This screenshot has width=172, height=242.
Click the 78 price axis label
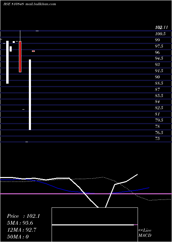[158, 127]
